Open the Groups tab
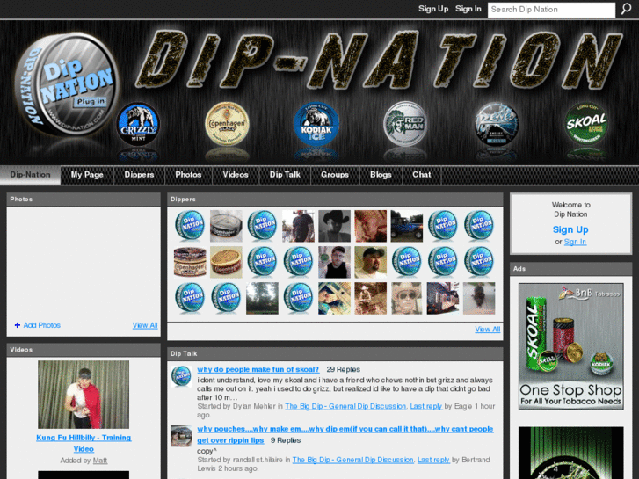Image resolution: width=639 pixels, height=479 pixels. [x=335, y=175]
